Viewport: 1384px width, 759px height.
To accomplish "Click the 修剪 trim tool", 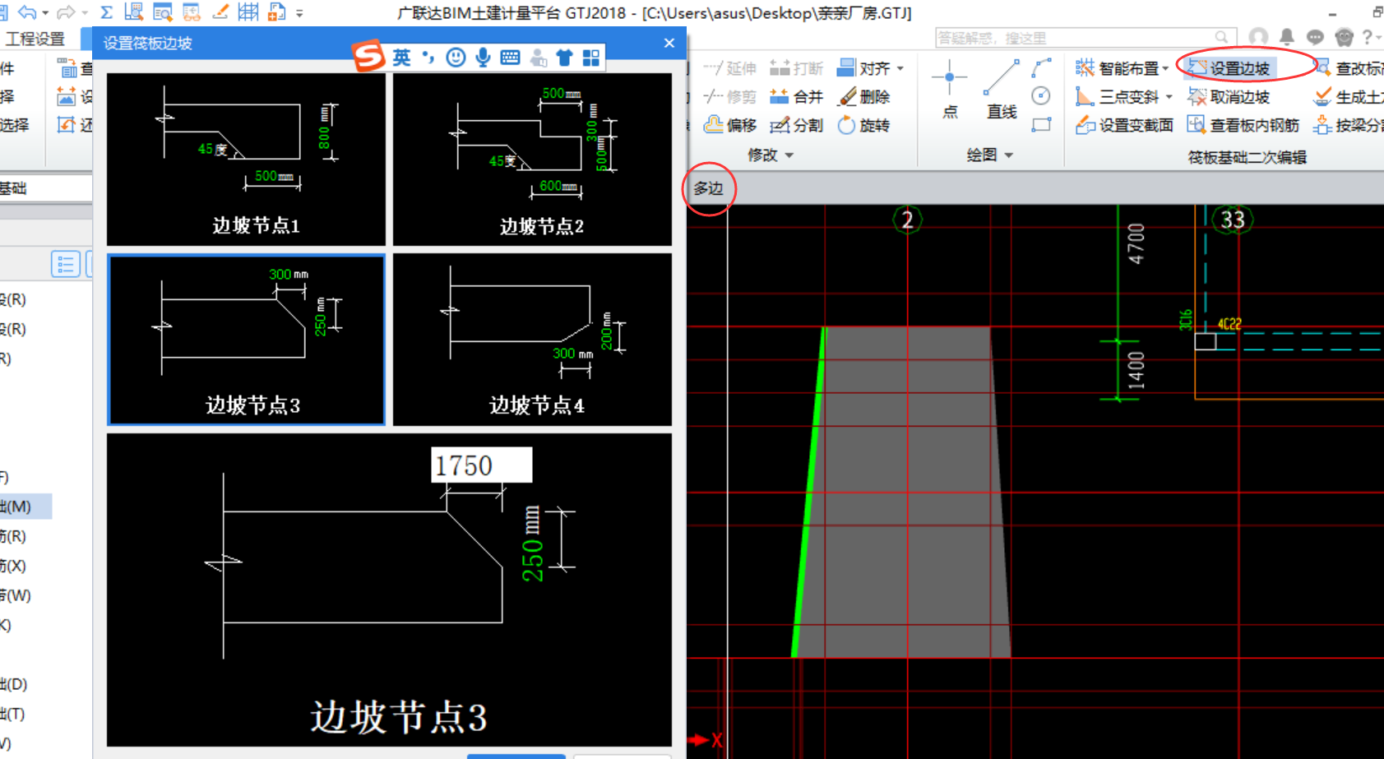I will point(730,97).
